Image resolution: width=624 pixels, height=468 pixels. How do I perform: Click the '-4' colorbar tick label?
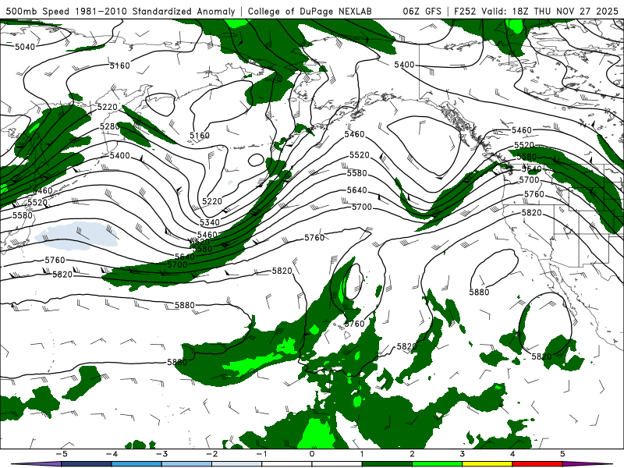pyautogui.click(x=112, y=454)
